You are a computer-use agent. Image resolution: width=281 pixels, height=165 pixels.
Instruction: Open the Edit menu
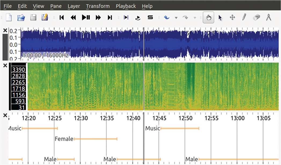pyautogui.click(x=22, y=6)
